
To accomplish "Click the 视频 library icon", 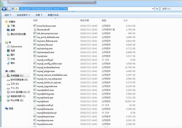I will pos(8,51).
